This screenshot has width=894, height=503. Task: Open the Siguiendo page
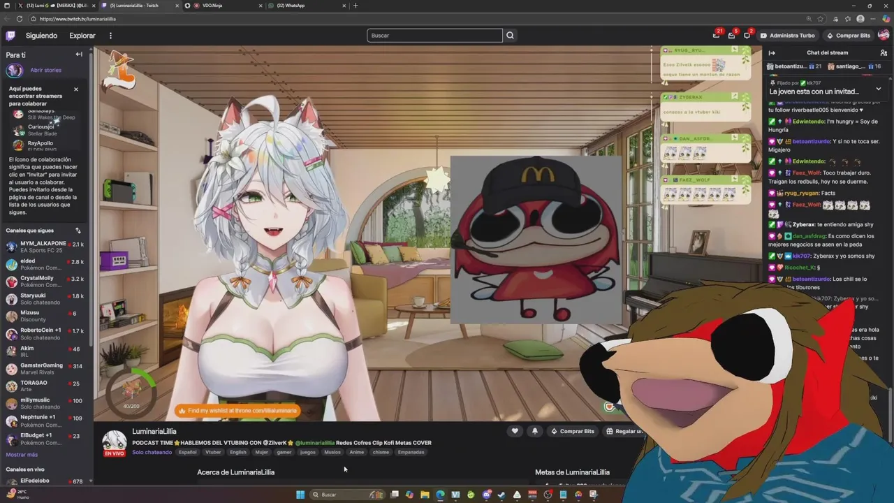41,36
